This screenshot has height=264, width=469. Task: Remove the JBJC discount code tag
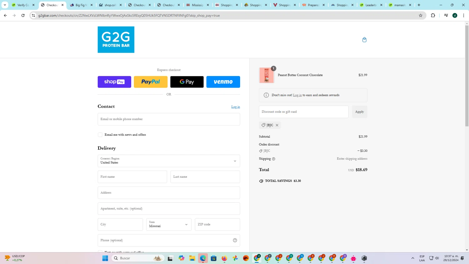(277, 125)
